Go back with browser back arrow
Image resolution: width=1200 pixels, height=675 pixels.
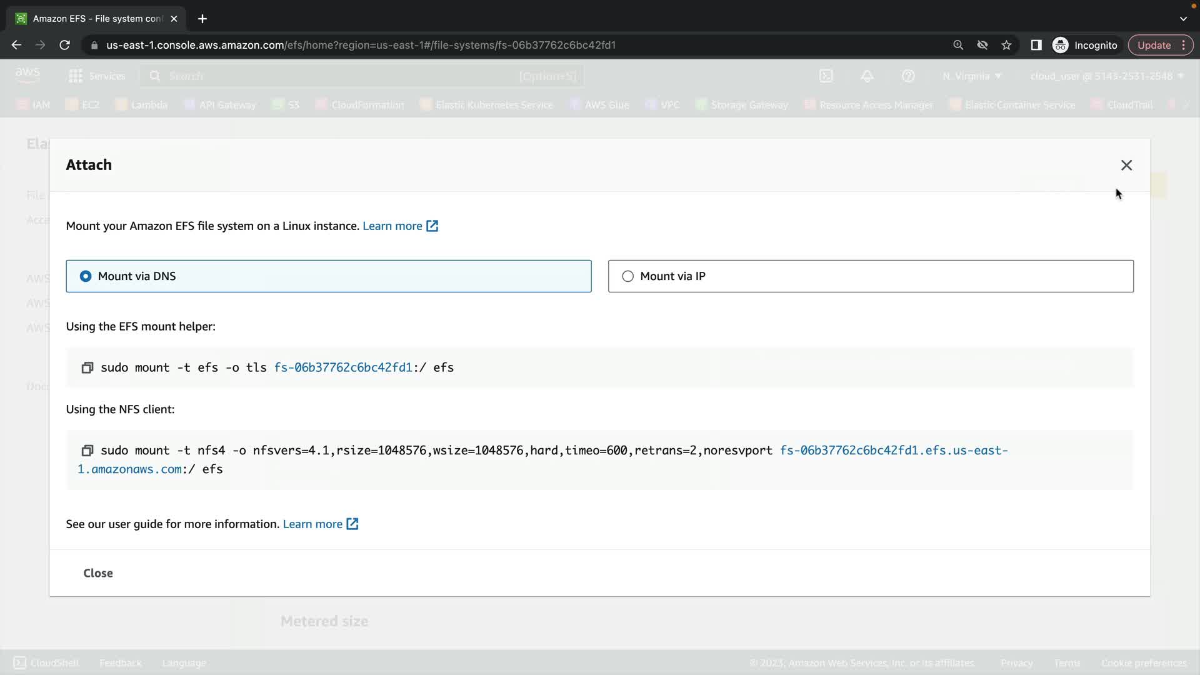click(x=17, y=45)
